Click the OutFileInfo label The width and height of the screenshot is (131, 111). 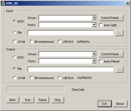84,78
